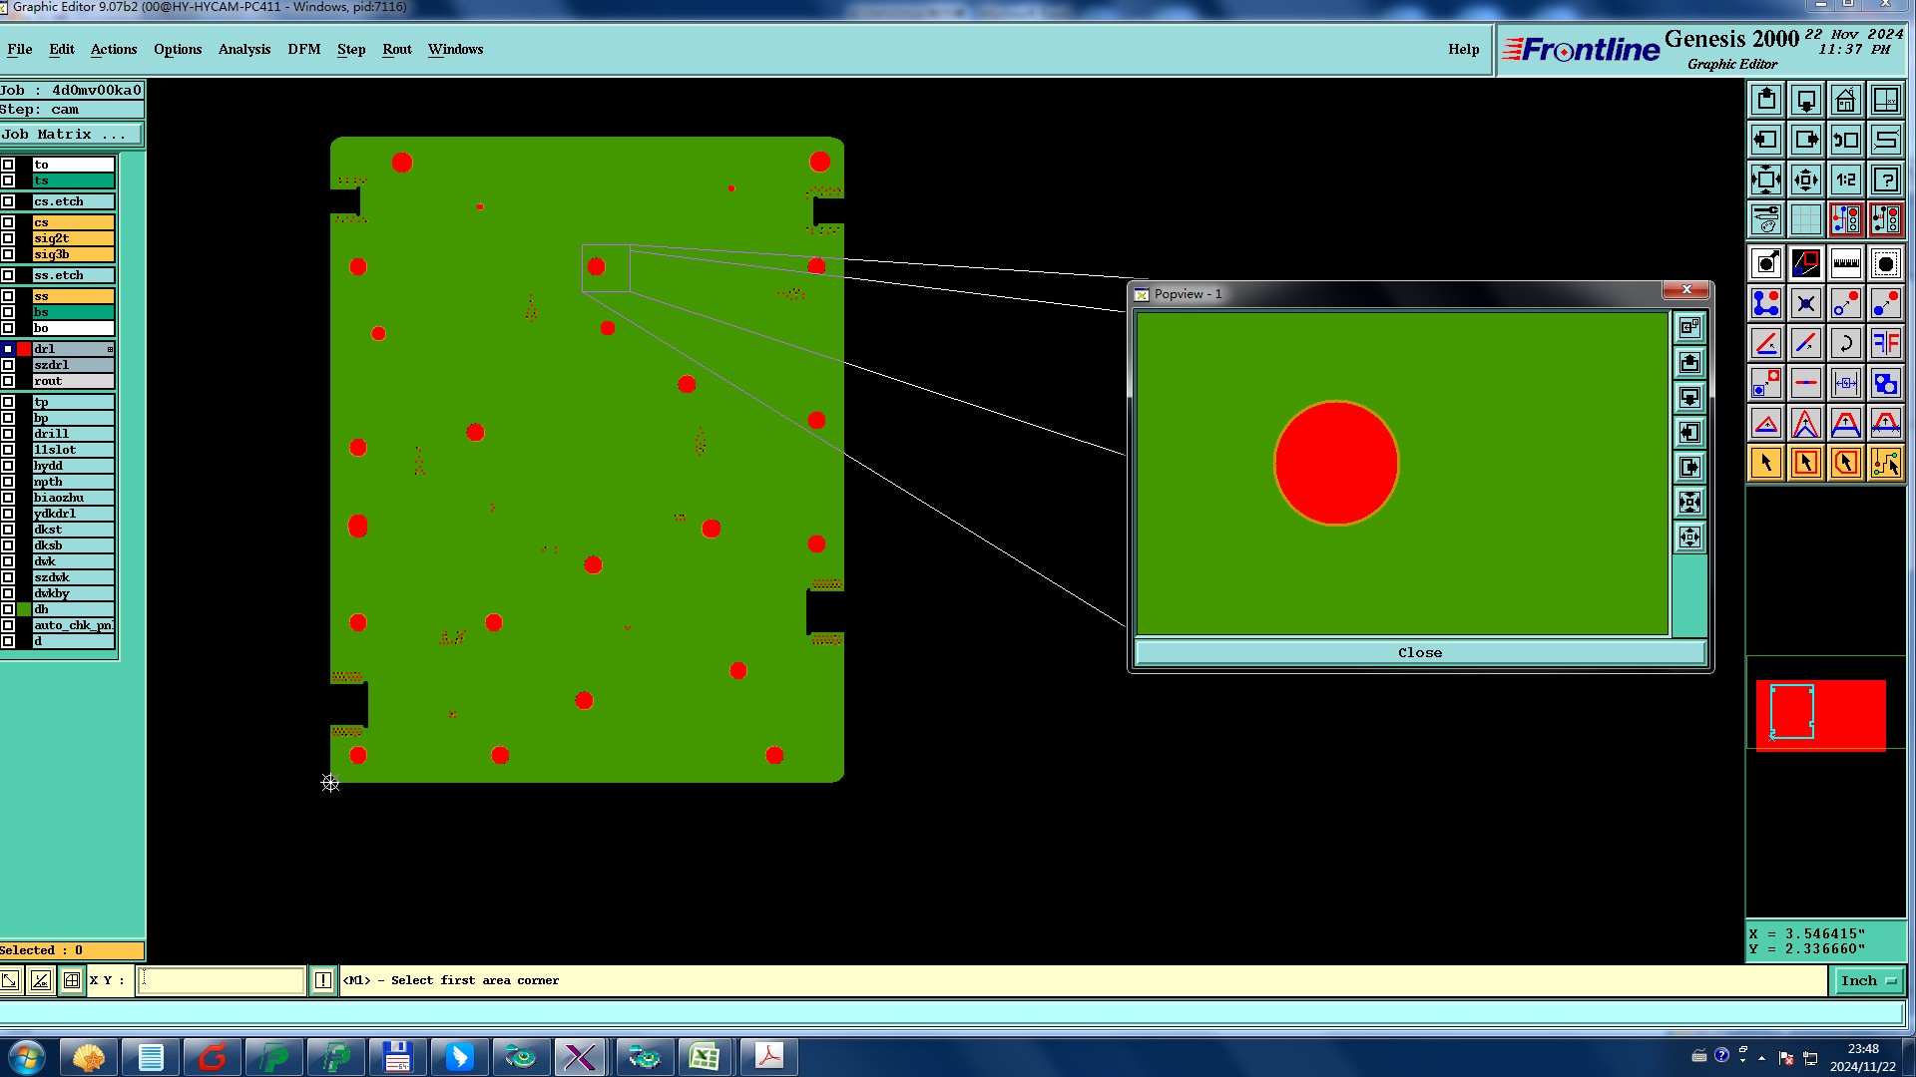Click the rotate feature tool icon
This screenshot has height=1077, width=1916.
point(1845,344)
